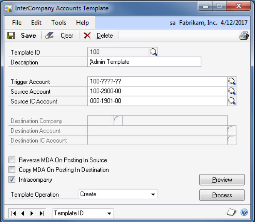Open the Source Account lookup icon

[231, 91]
